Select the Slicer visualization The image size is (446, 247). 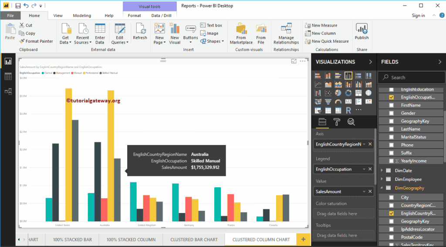(318, 110)
